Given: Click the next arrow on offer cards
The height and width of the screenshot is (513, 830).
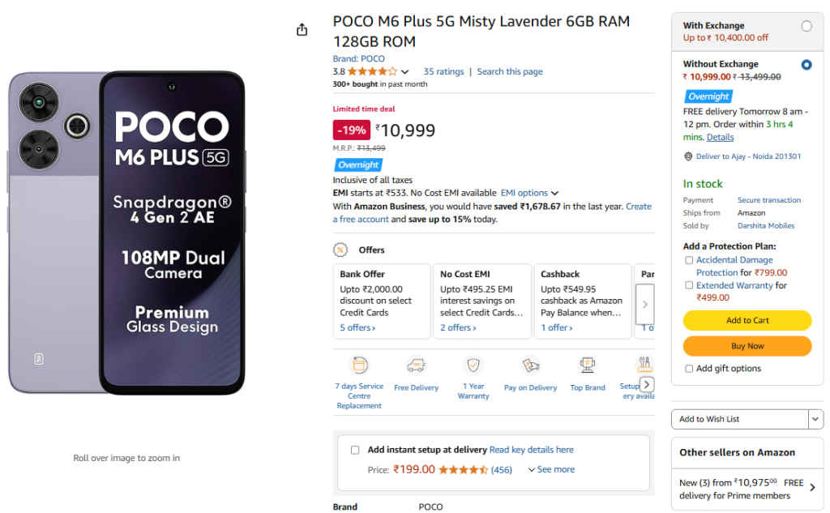Looking at the screenshot, I should [644, 302].
